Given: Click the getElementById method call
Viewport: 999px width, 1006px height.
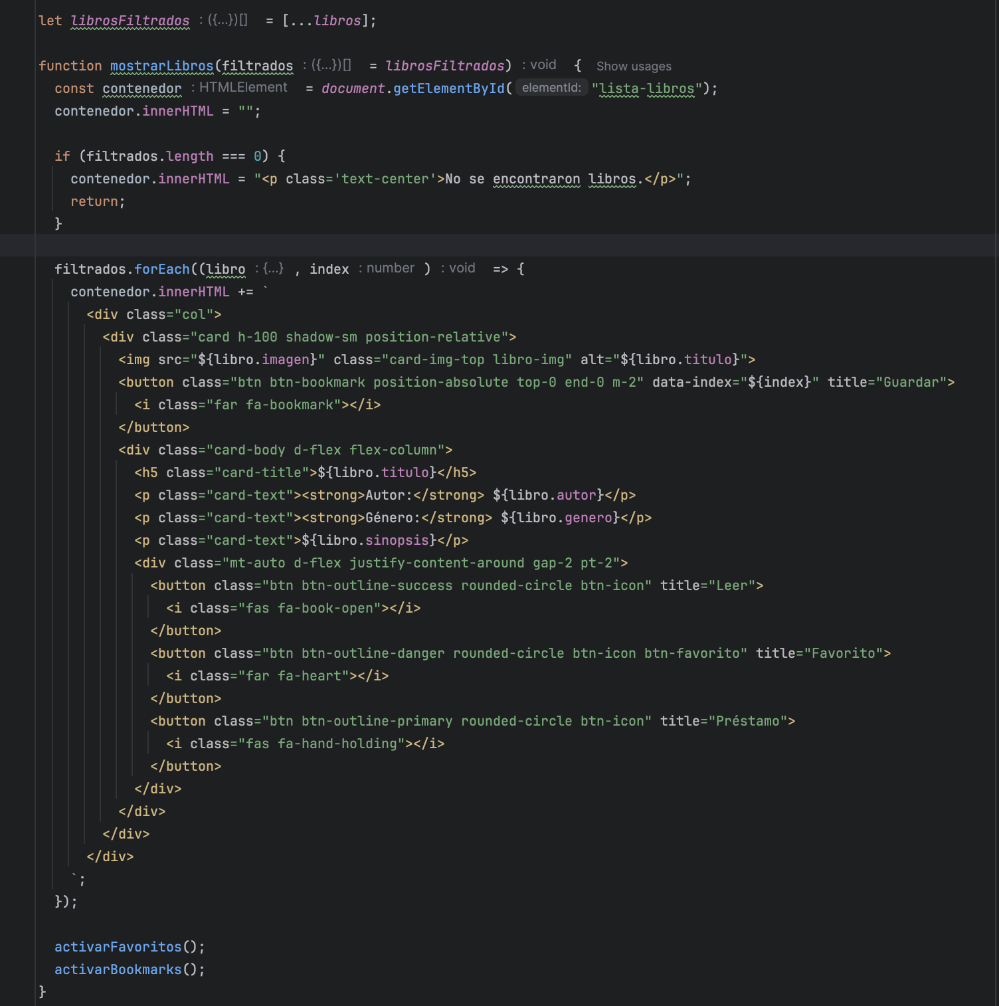Looking at the screenshot, I should tap(449, 88).
